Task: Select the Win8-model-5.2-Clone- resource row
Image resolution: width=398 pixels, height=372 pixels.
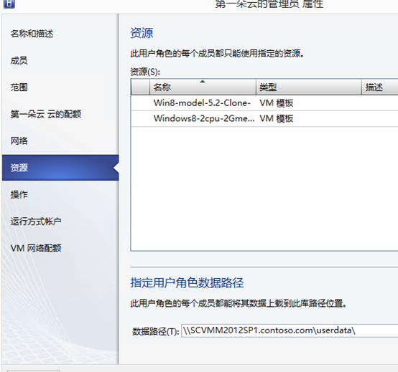Action: [264, 103]
